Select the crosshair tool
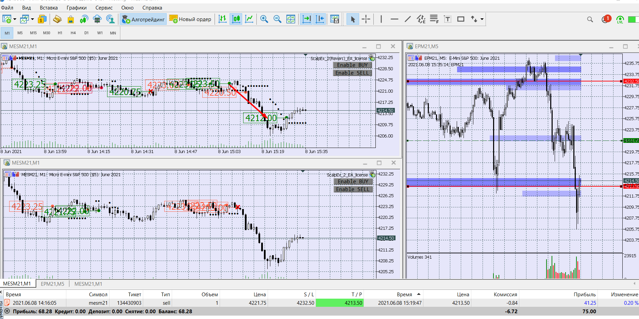 [366, 19]
